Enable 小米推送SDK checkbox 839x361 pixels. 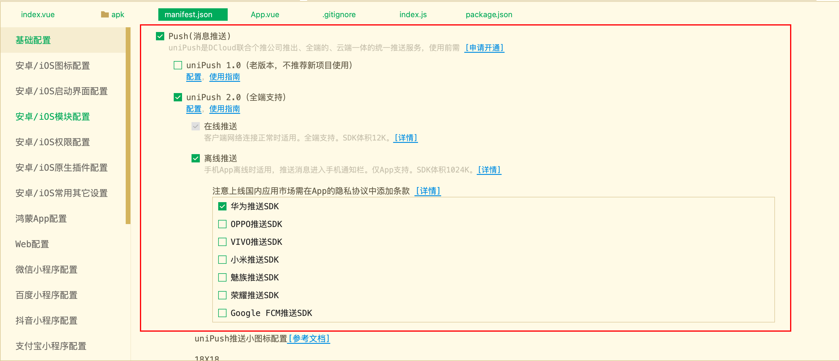222,259
